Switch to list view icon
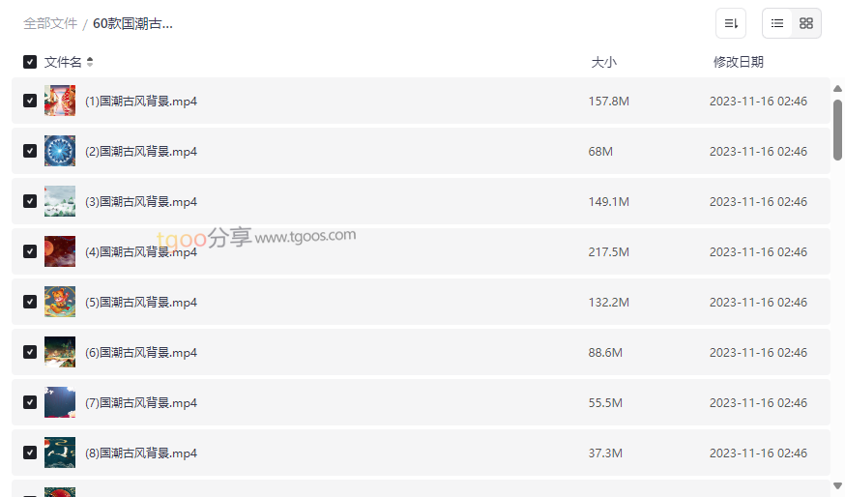Viewport: 845px width, 497px height. pos(777,23)
